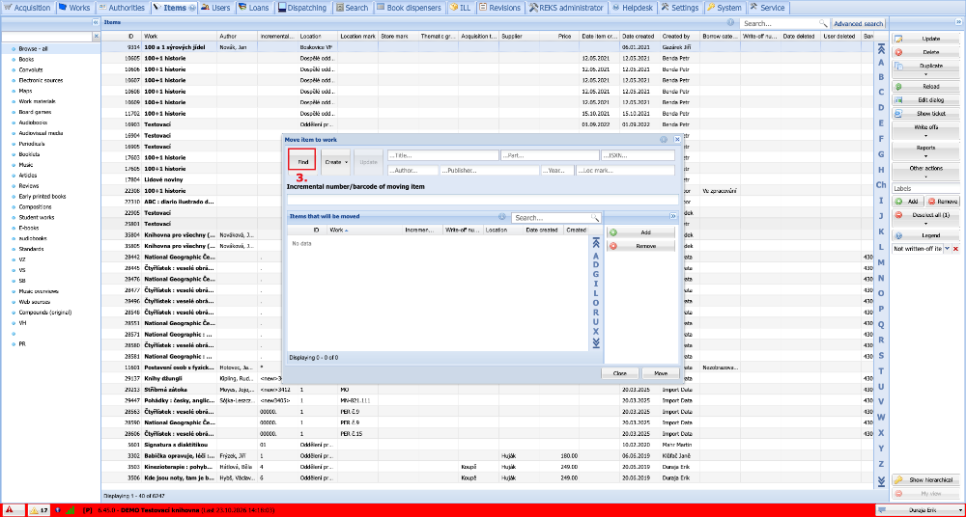Select letter G in the dialog alphabet index
966x517 pixels.
tap(596, 275)
